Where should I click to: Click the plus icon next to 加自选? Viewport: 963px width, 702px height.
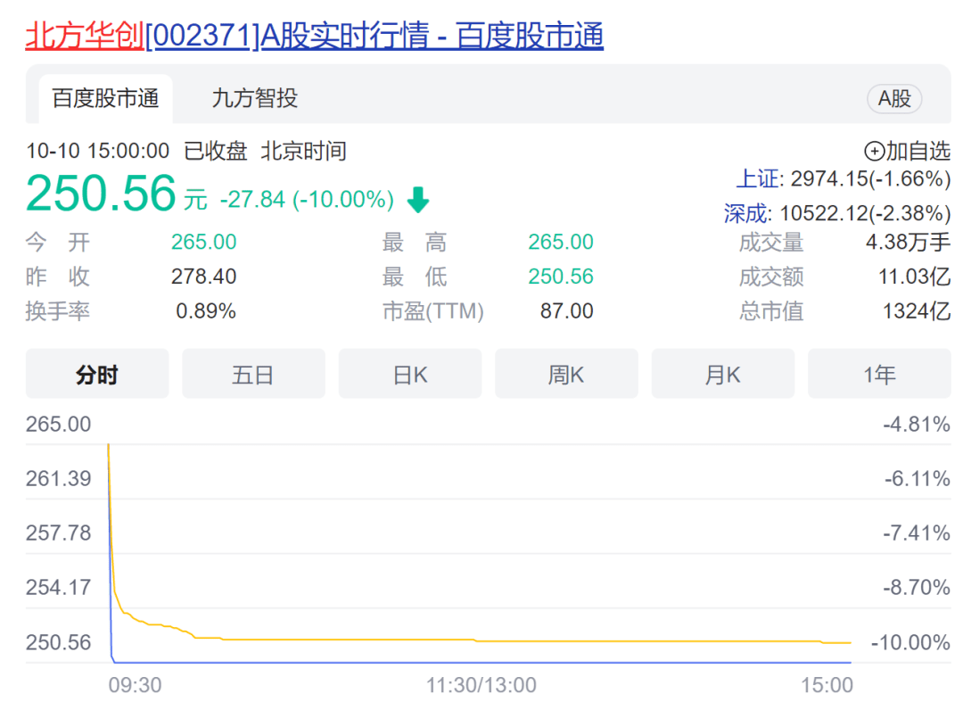[874, 151]
